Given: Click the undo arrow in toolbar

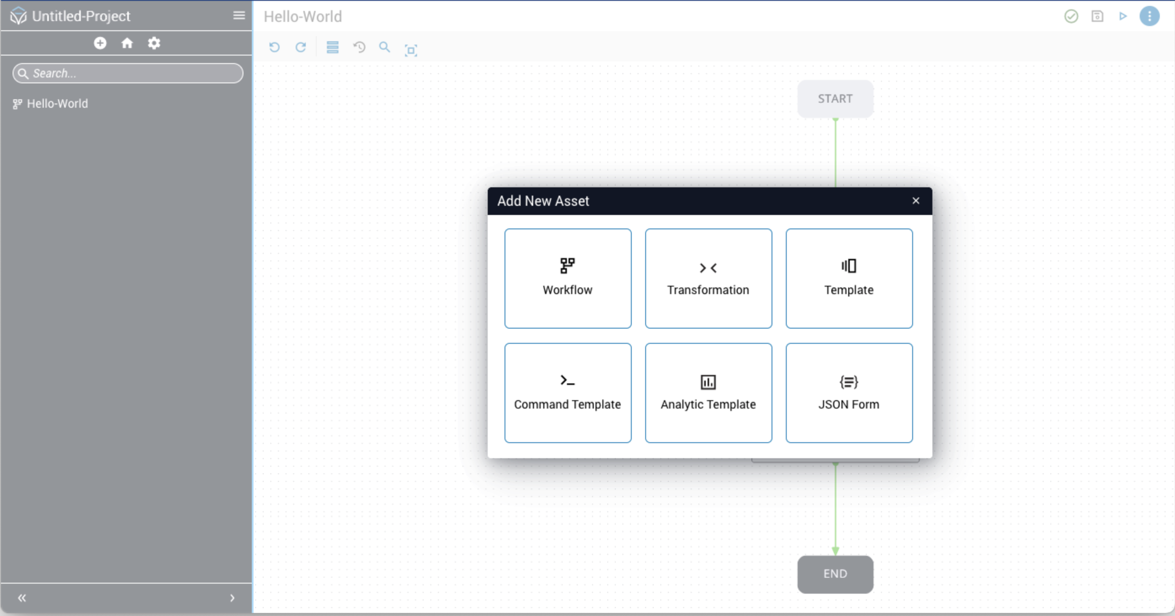Looking at the screenshot, I should coord(274,48).
